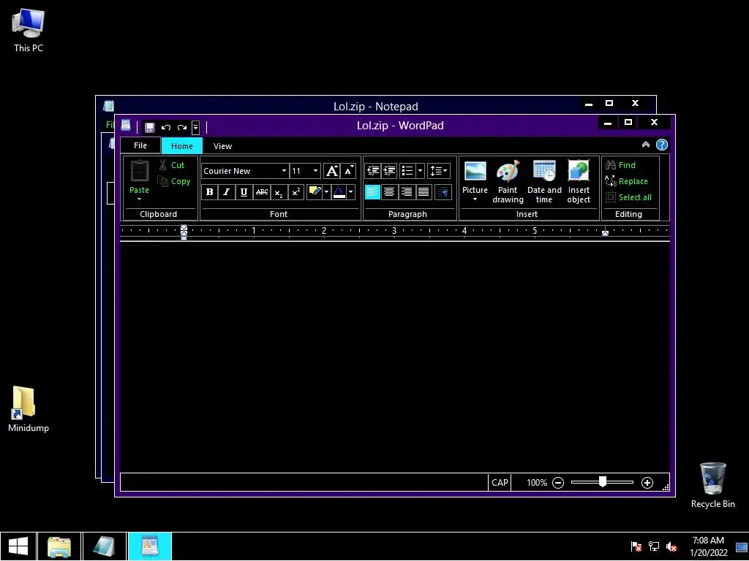Click the WordPad taskbar button
Viewport: 749px width, 561px height.
(x=149, y=546)
